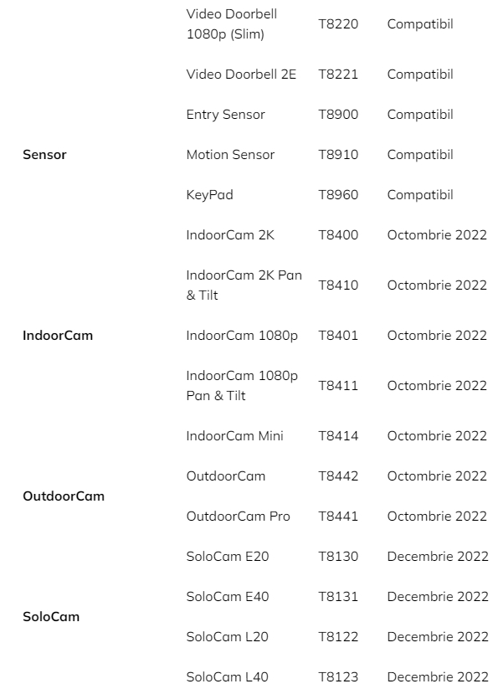The image size is (503, 694).
Task: Select model code T8401
Action: click(x=338, y=336)
